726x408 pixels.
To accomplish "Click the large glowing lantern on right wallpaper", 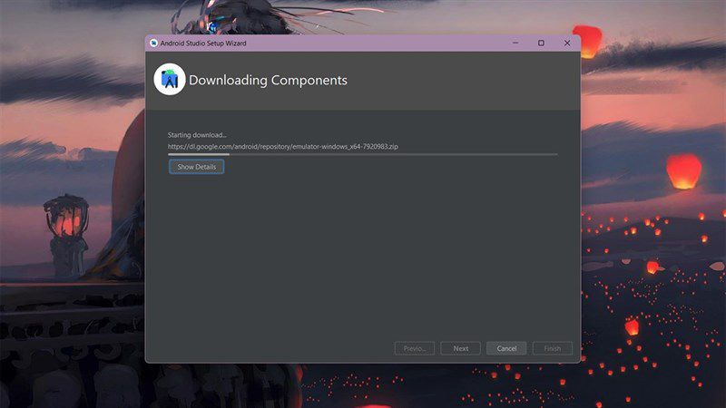I will [x=683, y=171].
